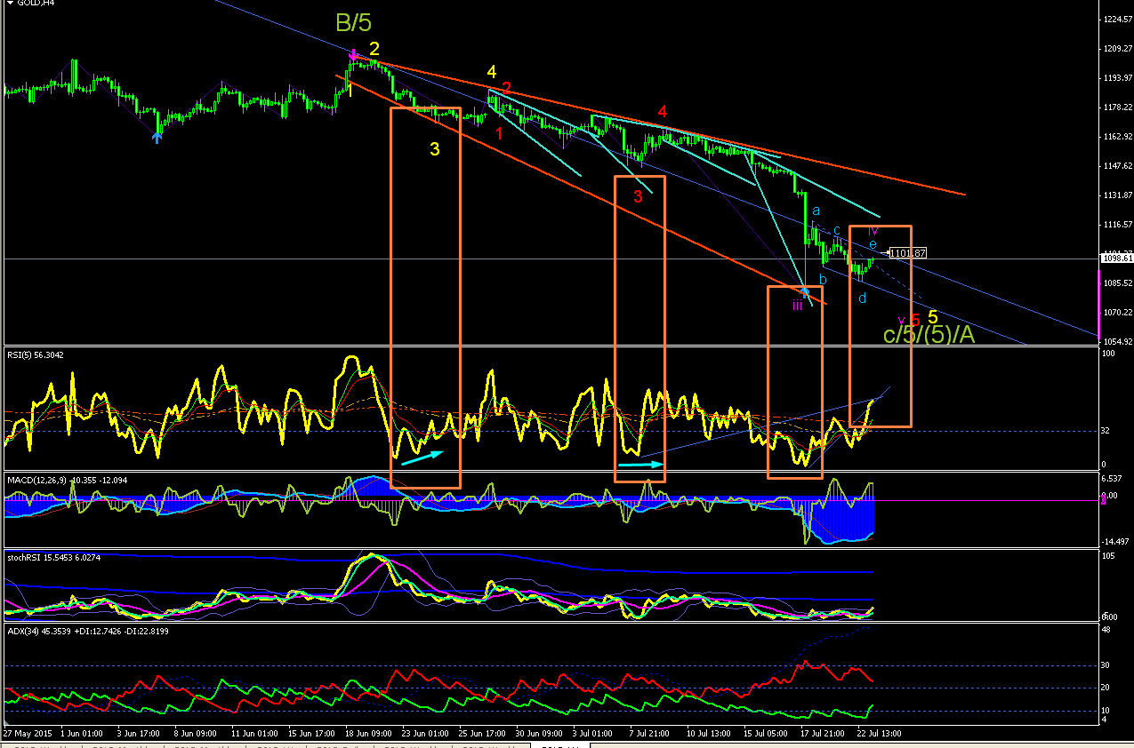Select the 1101.87 price label box
The width and height of the screenshot is (1134, 748).
(908, 253)
